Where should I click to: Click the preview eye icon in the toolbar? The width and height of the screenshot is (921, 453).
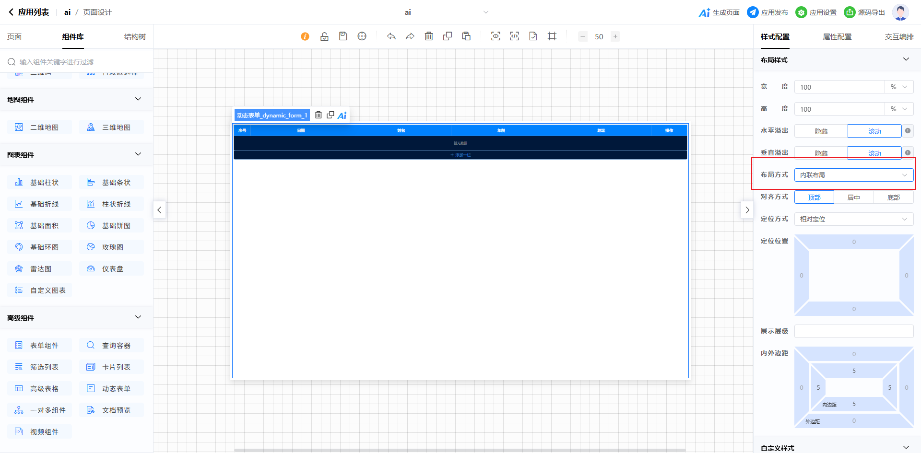(496, 36)
